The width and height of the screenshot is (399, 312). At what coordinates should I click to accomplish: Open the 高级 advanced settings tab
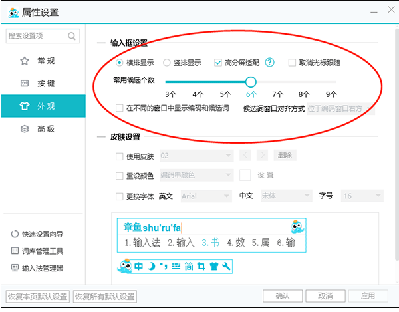43,129
